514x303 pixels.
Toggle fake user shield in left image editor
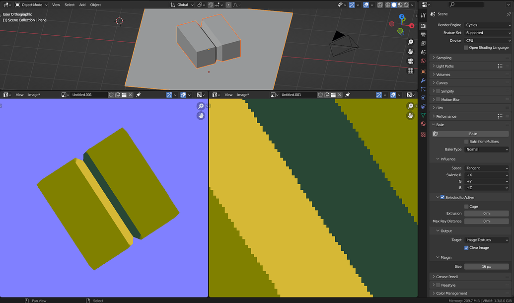click(111, 95)
